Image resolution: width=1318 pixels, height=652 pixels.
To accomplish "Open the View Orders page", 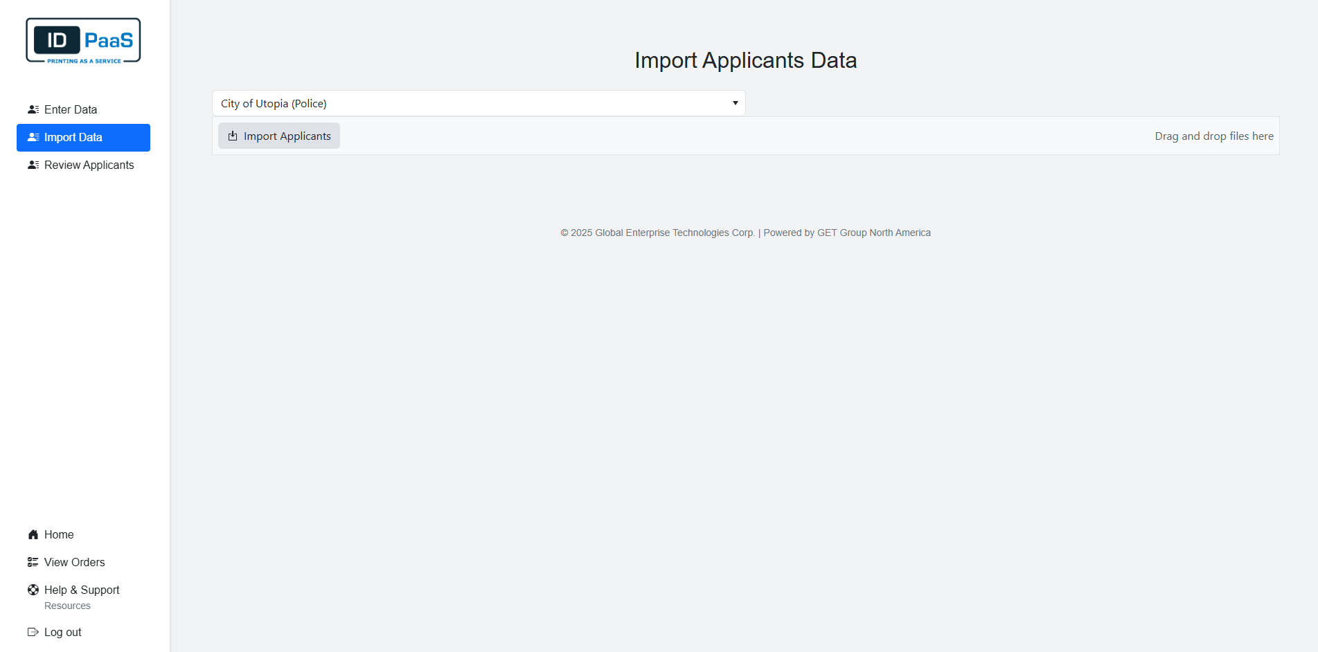I will click(74, 562).
